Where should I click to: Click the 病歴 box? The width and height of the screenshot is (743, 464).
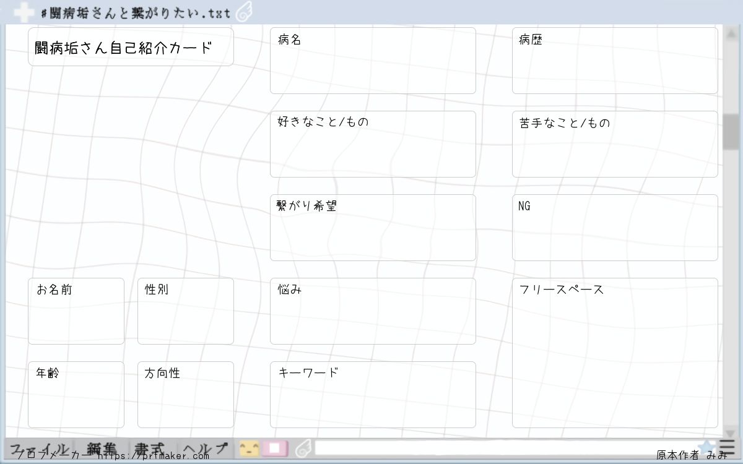[615, 61]
